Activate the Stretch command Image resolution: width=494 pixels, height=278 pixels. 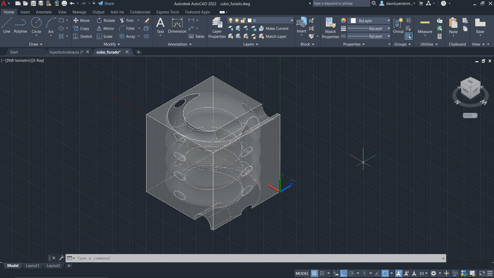coord(83,37)
